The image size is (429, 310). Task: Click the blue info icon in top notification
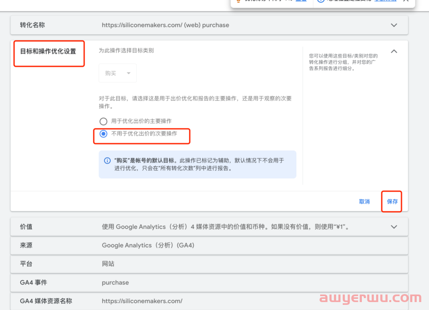pyautogui.click(x=321, y=1)
